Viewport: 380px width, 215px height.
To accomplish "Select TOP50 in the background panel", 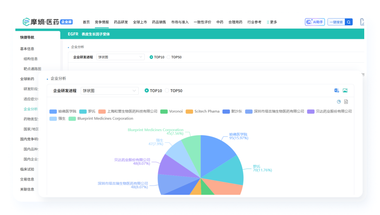I will point(169,57).
